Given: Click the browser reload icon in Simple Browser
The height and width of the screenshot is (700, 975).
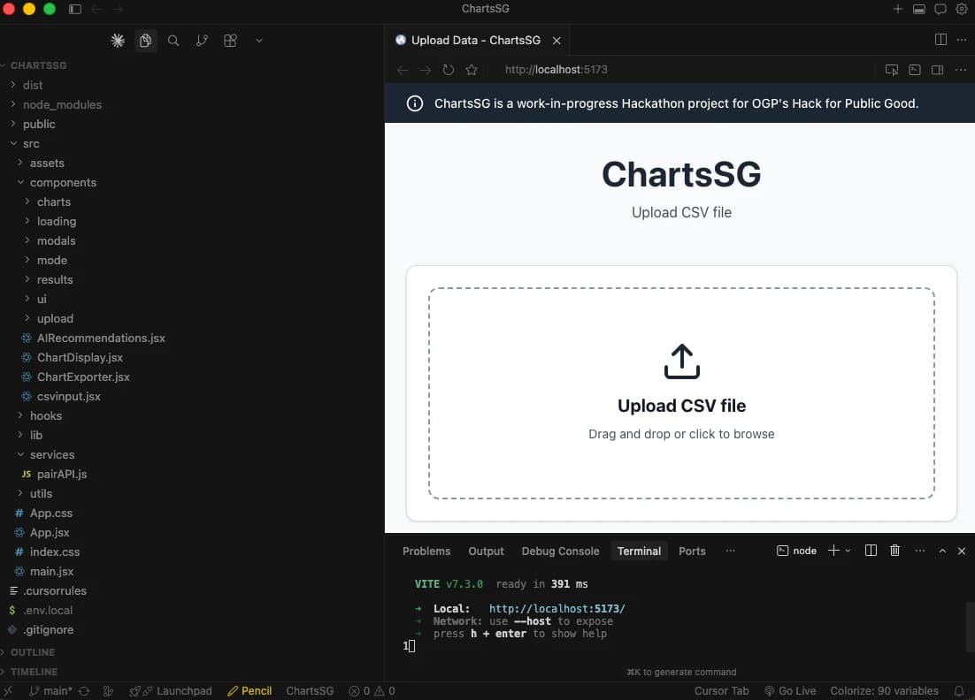Looking at the screenshot, I should [x=448, y=69].
